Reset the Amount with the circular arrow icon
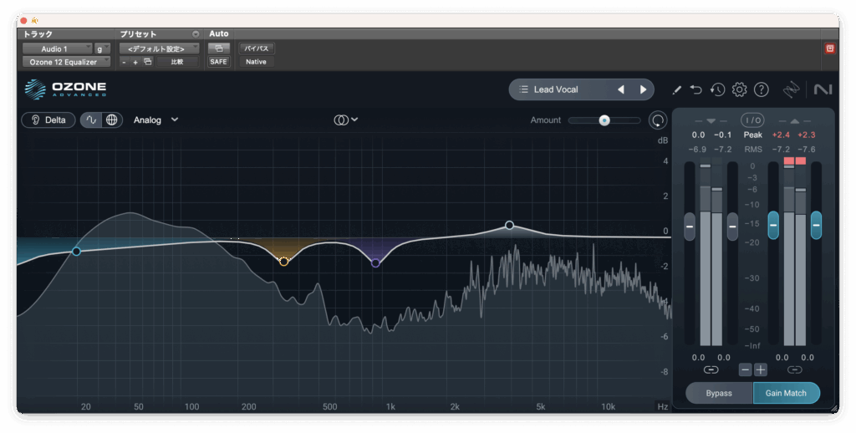 coord(658,120)
